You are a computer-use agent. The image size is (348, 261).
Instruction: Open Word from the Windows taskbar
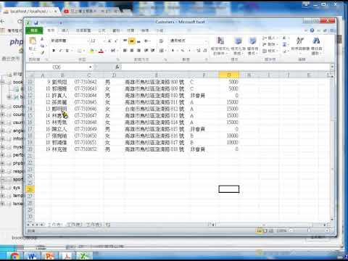(32, 256)
